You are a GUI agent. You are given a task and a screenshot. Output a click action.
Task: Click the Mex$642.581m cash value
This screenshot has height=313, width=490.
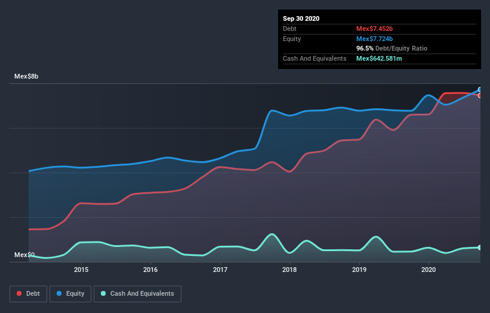click(x=379, y=58)
